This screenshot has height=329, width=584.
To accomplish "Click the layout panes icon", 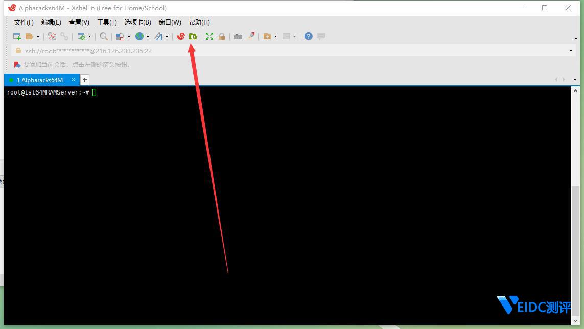I will point(286,36).
